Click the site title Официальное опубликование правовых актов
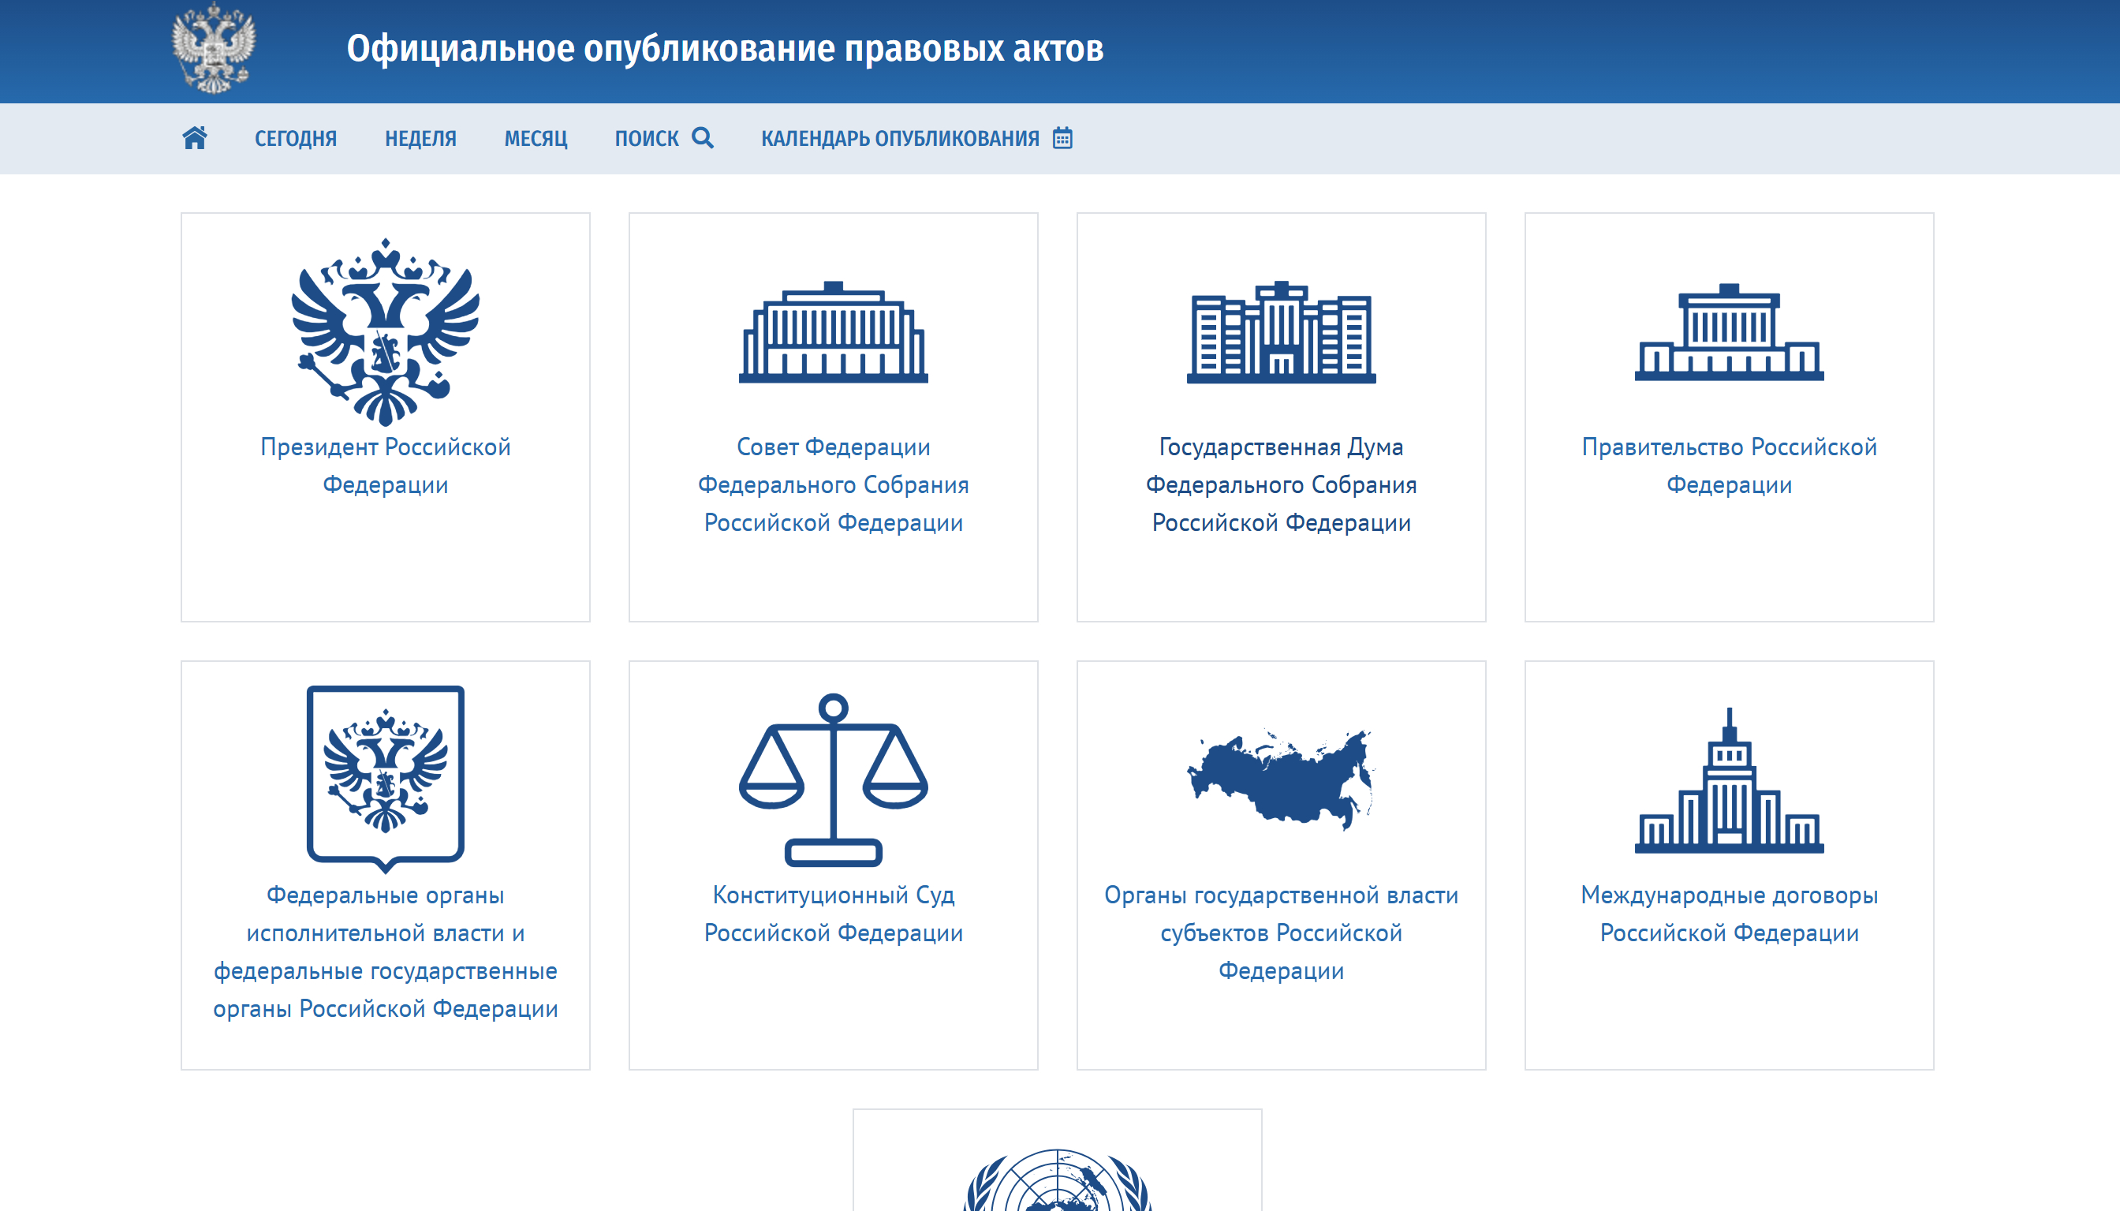 click(725, 48)
